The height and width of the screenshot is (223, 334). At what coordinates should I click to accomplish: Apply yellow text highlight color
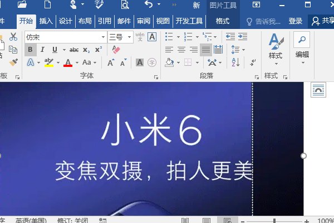(x=49, y=62)
